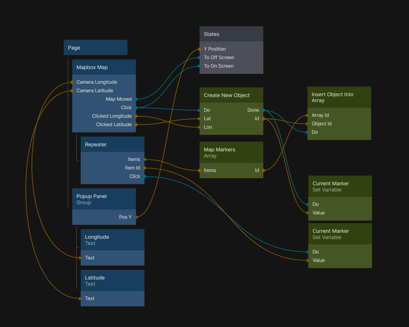Select the Popup Panel Group node

pos(104,199)
